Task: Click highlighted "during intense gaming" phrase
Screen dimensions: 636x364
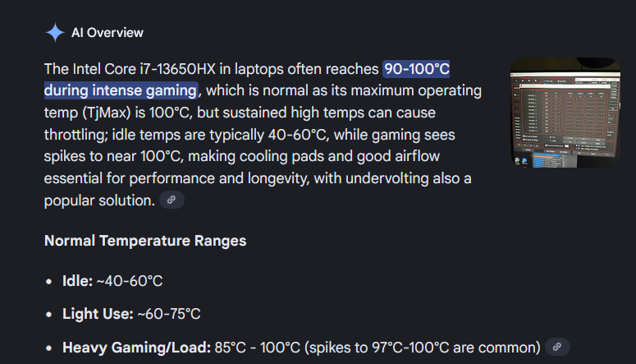Action: click(121, 90)
